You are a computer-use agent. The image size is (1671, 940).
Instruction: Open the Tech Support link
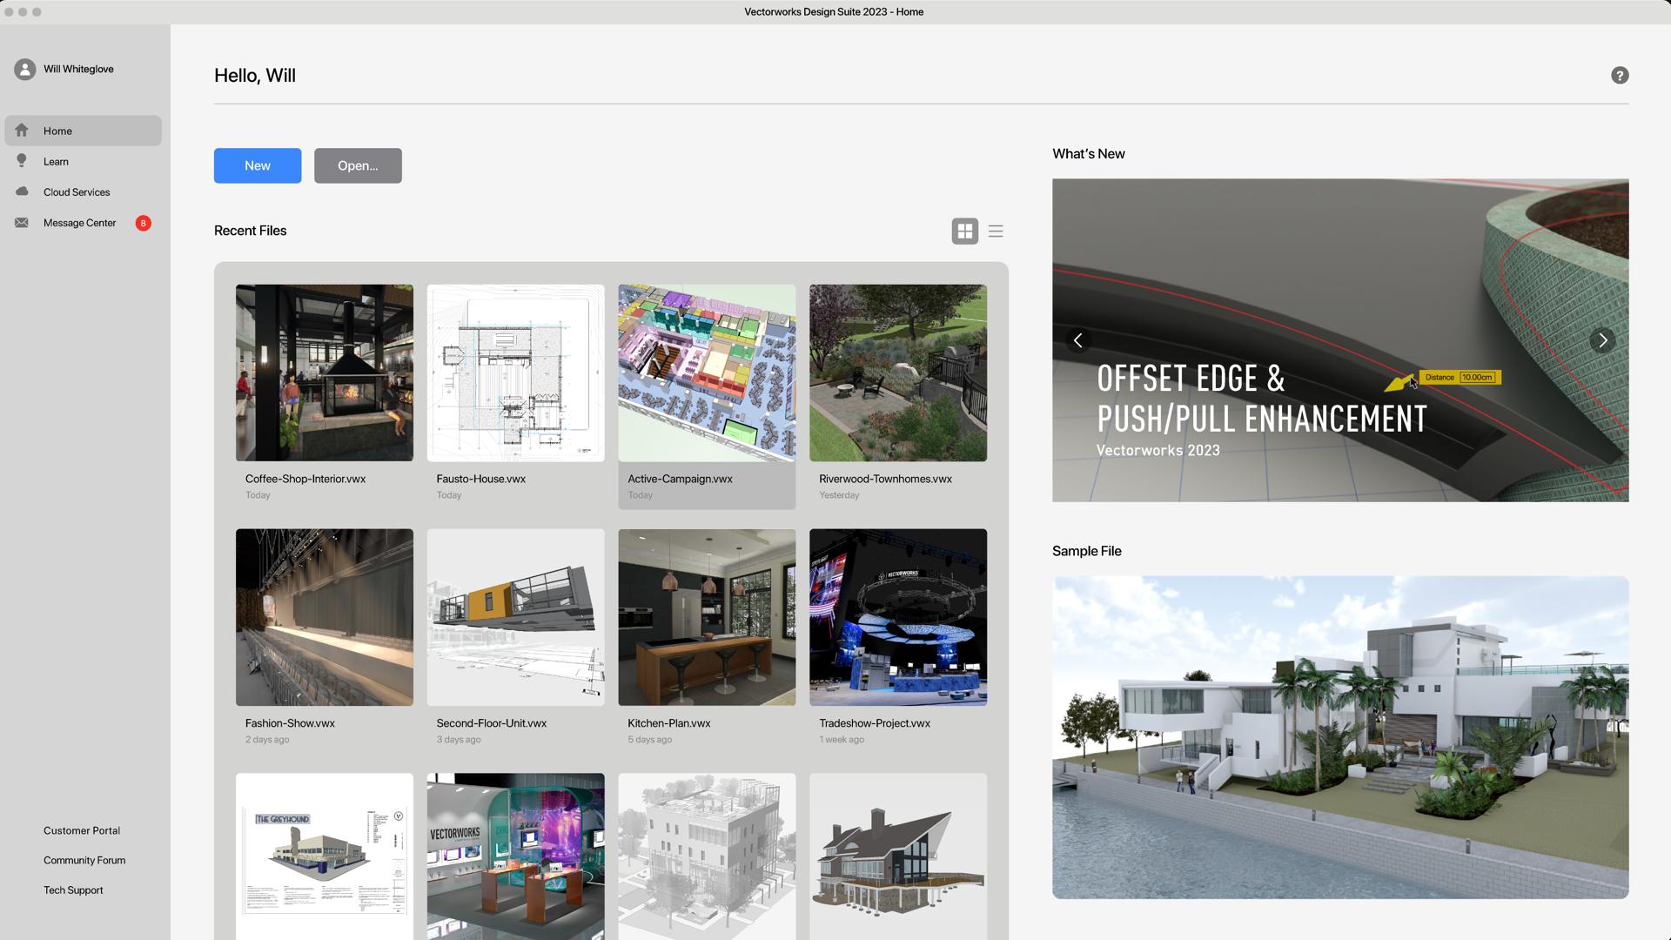73,890
